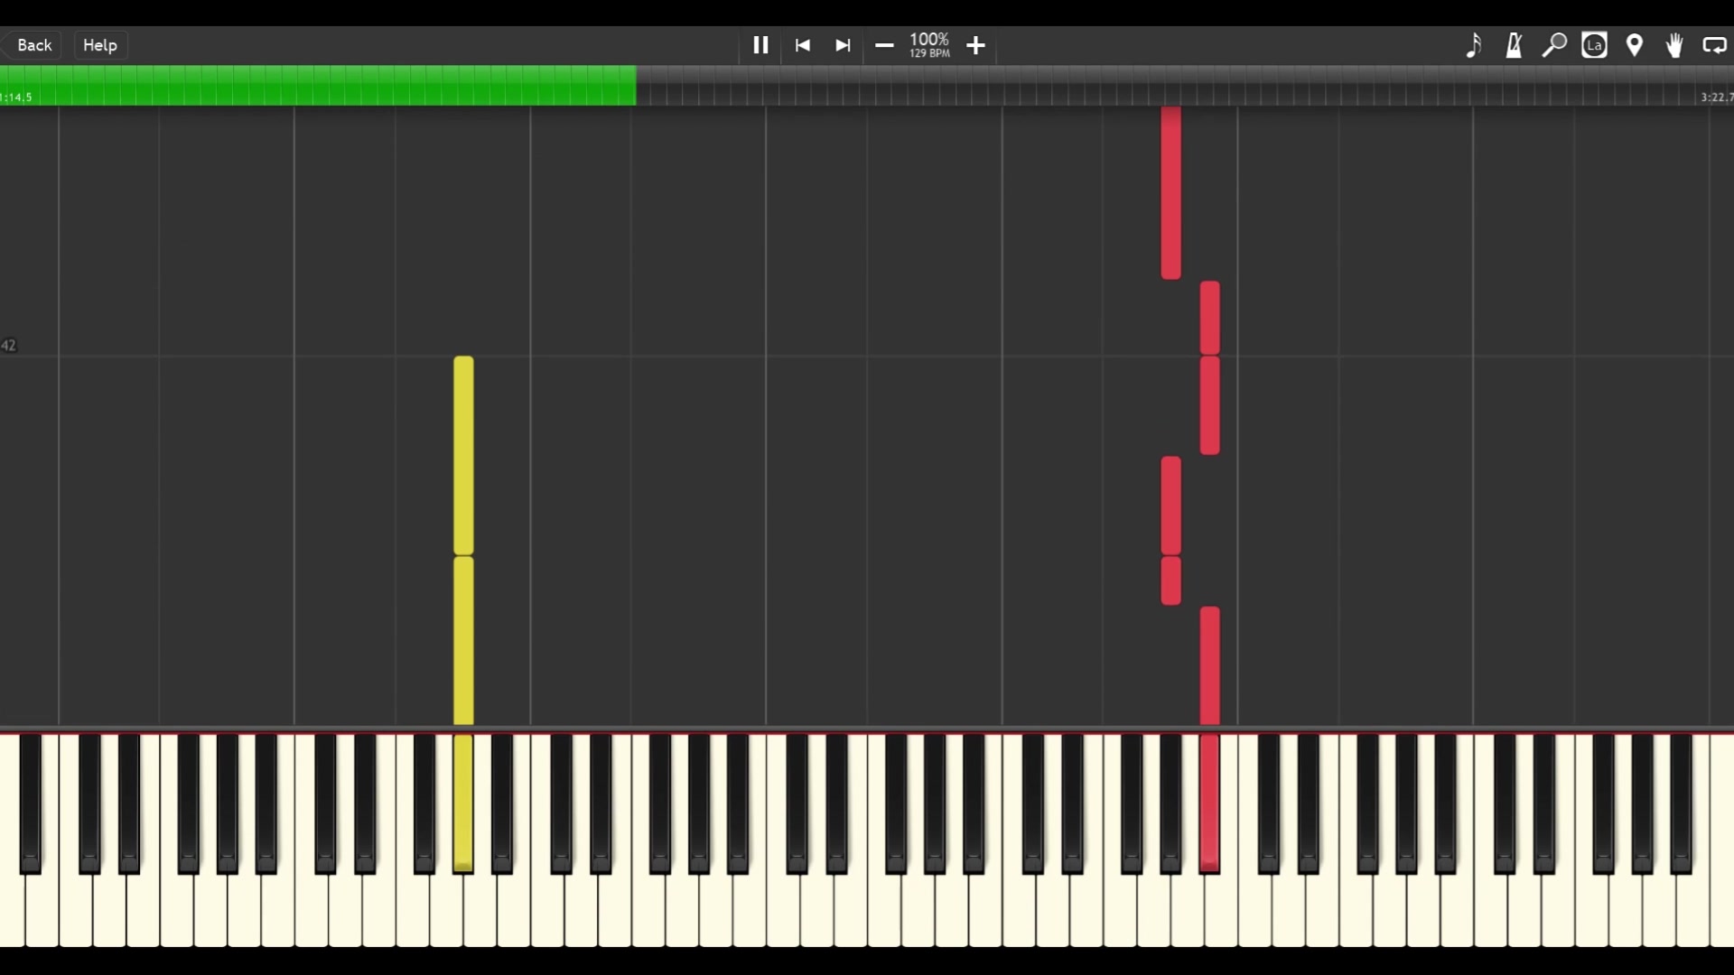
Task: Click the tall falling yellow note
Action: click(463, 456)
